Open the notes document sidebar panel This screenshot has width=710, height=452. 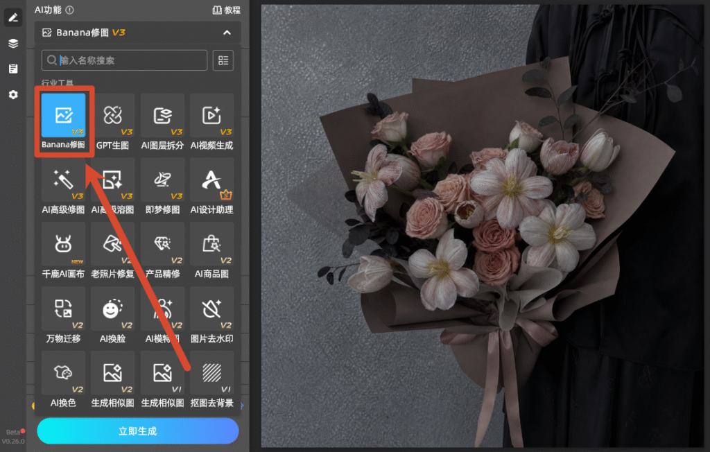click(13, 69)
